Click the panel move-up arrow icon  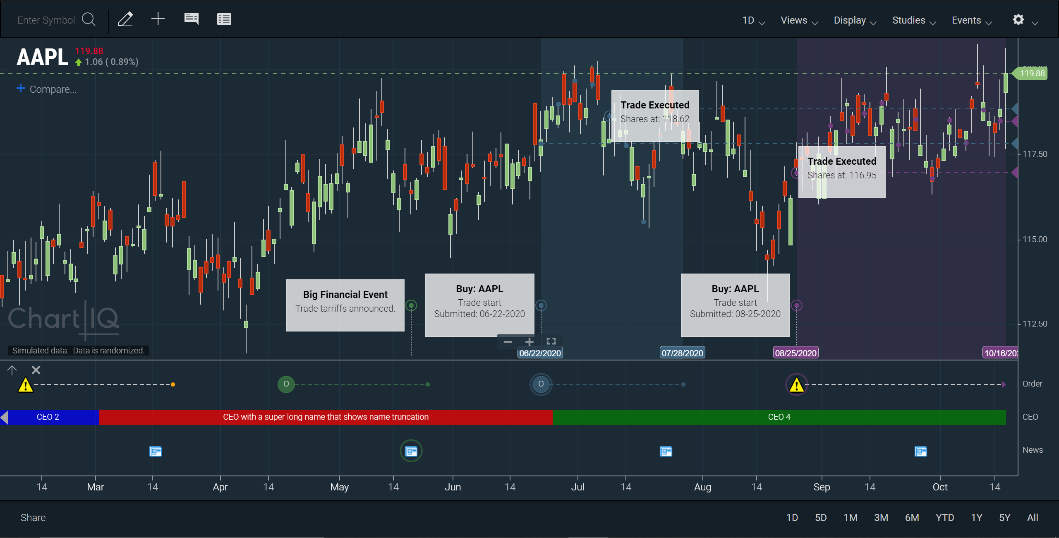(x=12, y=370)
